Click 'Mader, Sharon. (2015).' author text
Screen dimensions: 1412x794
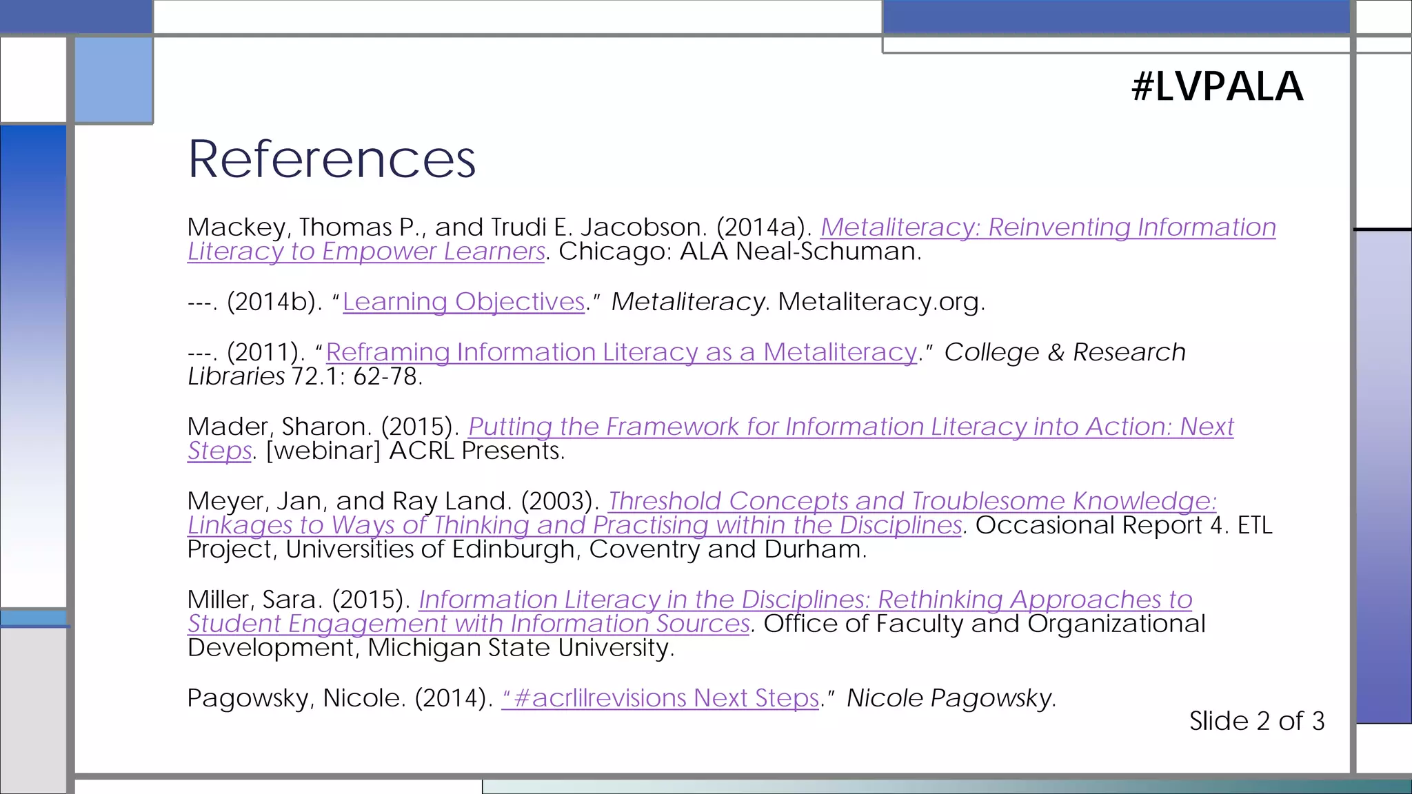323,426
